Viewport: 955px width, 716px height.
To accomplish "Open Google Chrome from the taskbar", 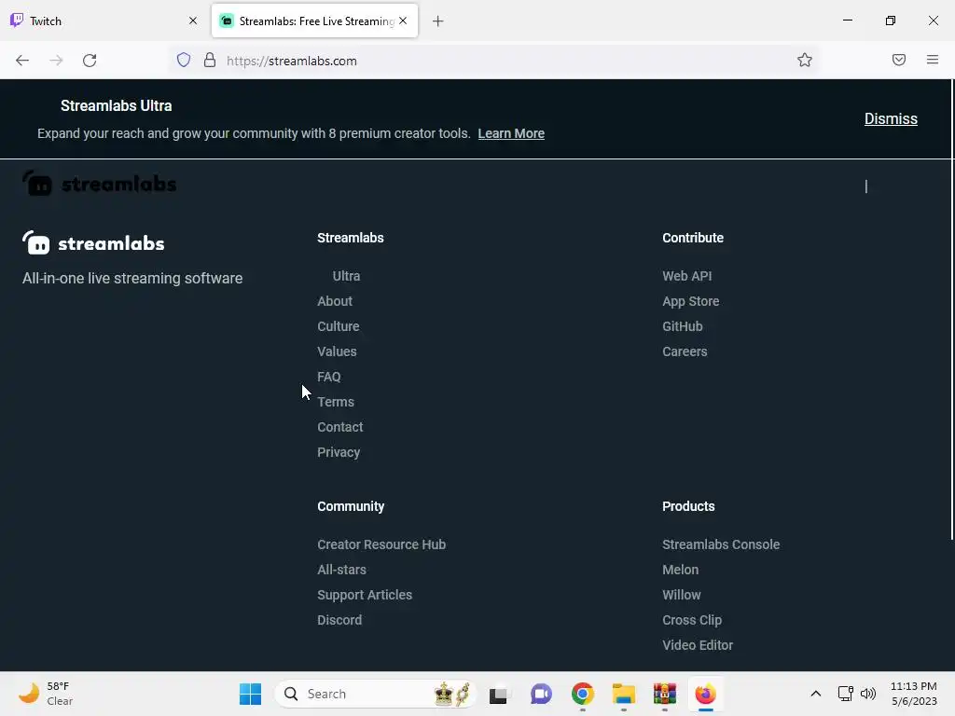I will coord(582,694).
